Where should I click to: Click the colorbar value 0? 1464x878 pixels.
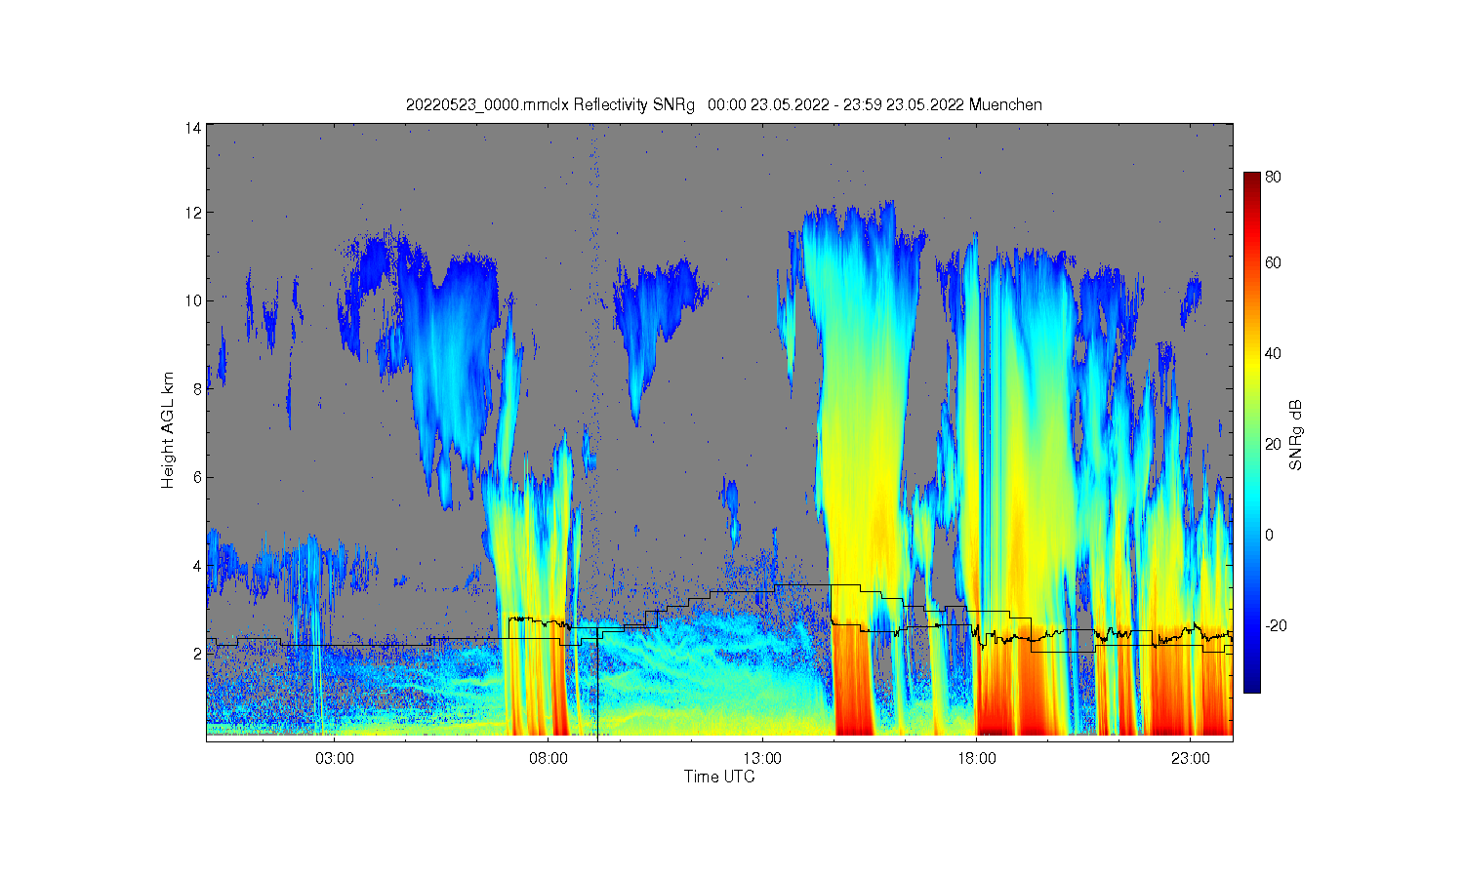[1269, 535]
